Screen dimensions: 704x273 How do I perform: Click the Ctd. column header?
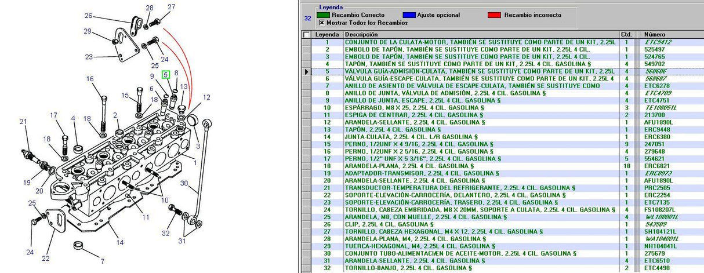coord(626,35)
